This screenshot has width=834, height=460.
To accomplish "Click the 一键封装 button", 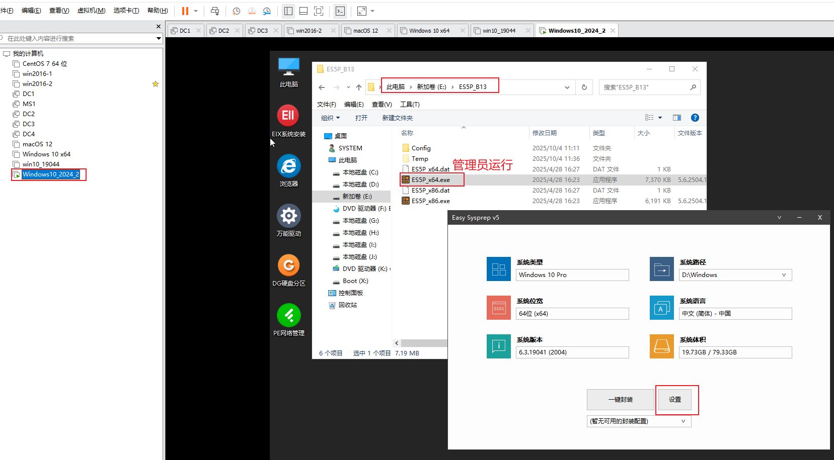I will (x=620, y=400).
